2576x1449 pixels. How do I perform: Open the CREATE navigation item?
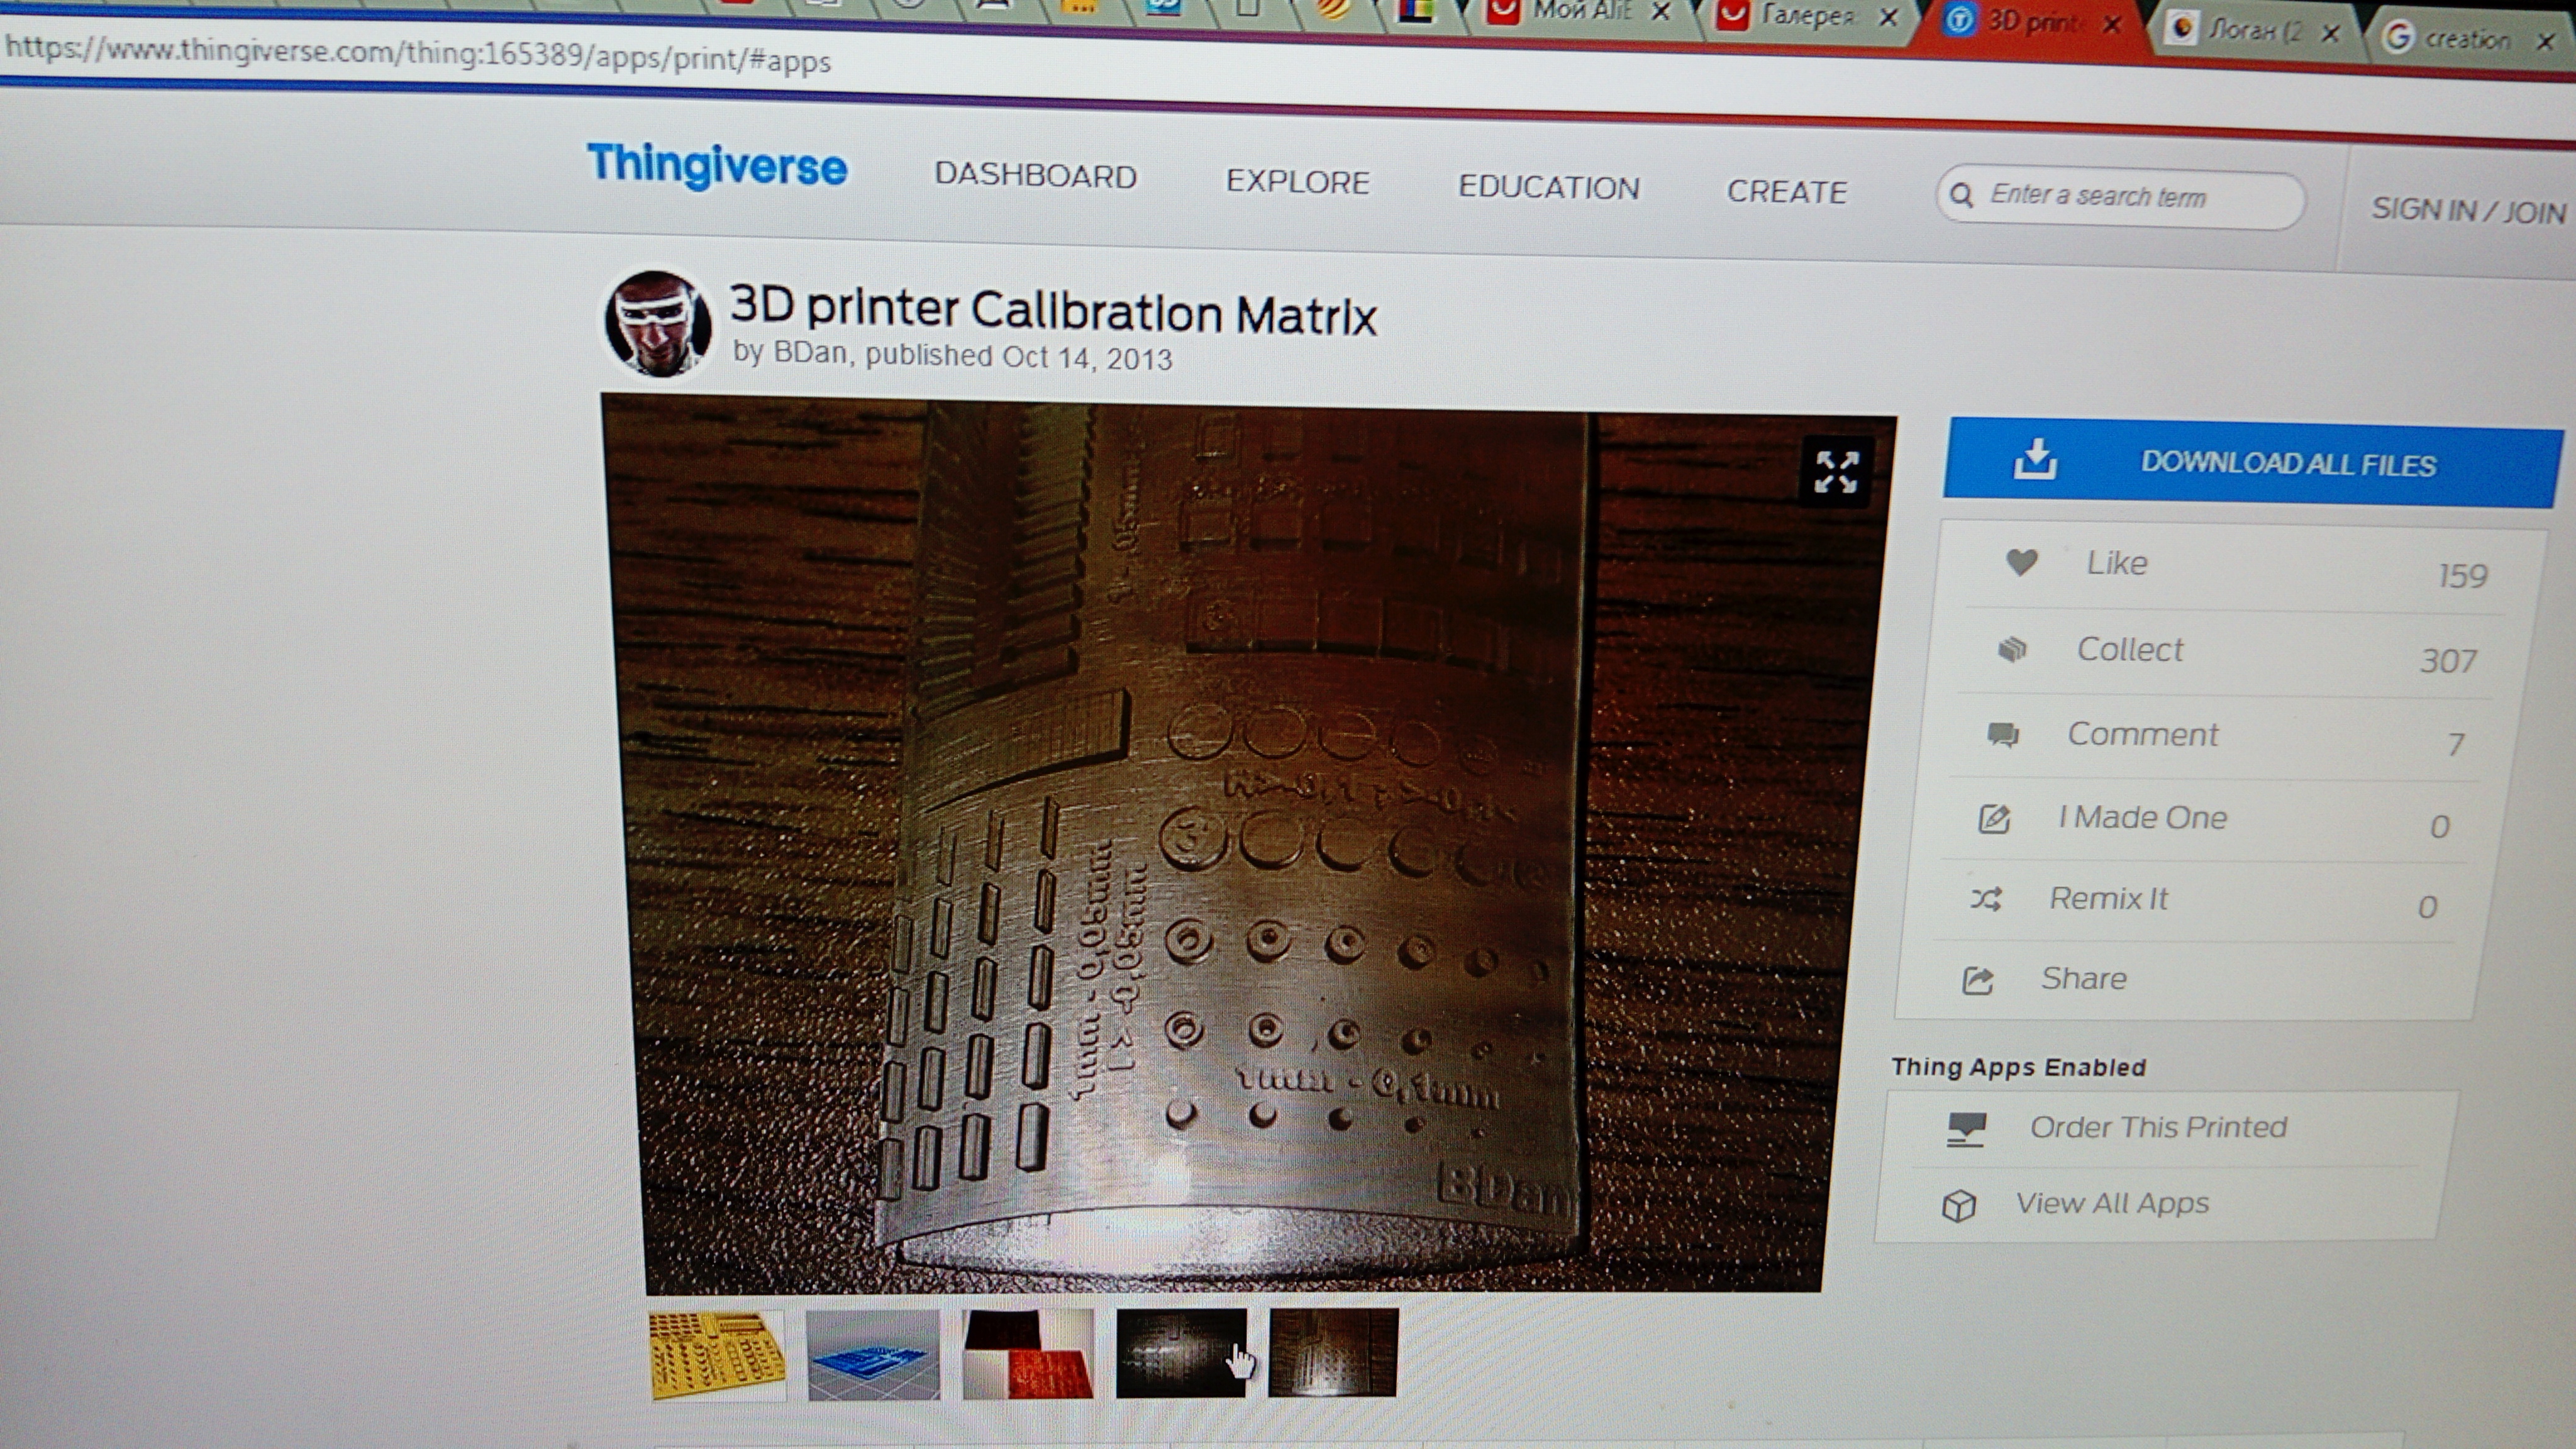[x=1786, y=191]
